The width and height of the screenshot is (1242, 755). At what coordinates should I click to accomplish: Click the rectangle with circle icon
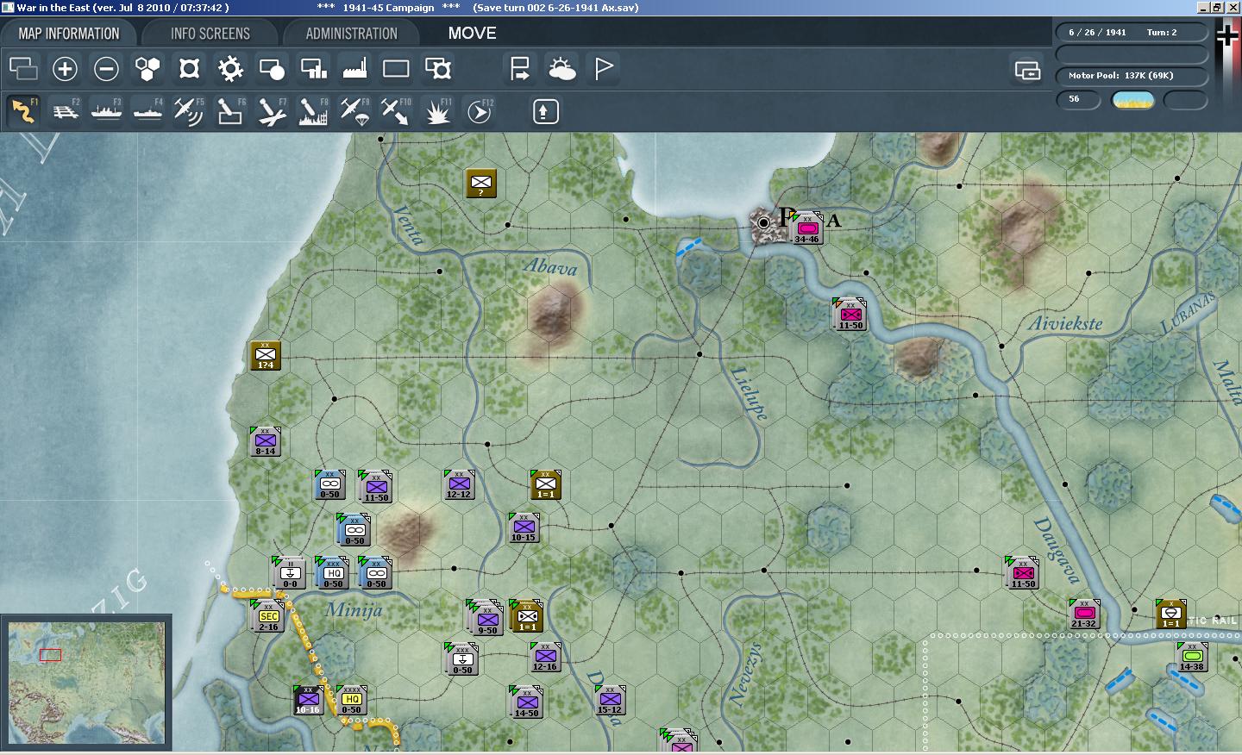(x=272, y=68)
